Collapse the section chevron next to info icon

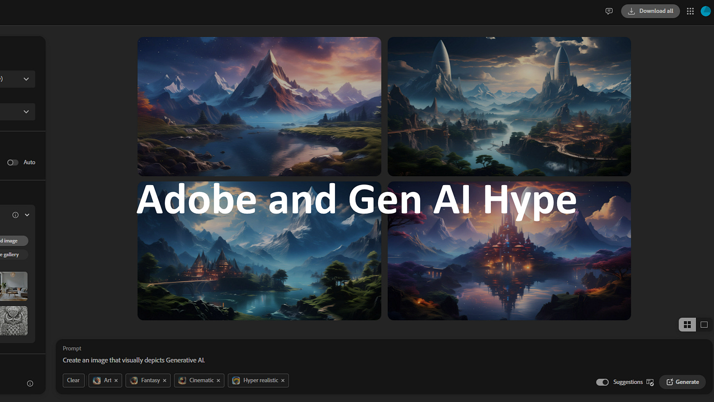[x=27, y=215]
